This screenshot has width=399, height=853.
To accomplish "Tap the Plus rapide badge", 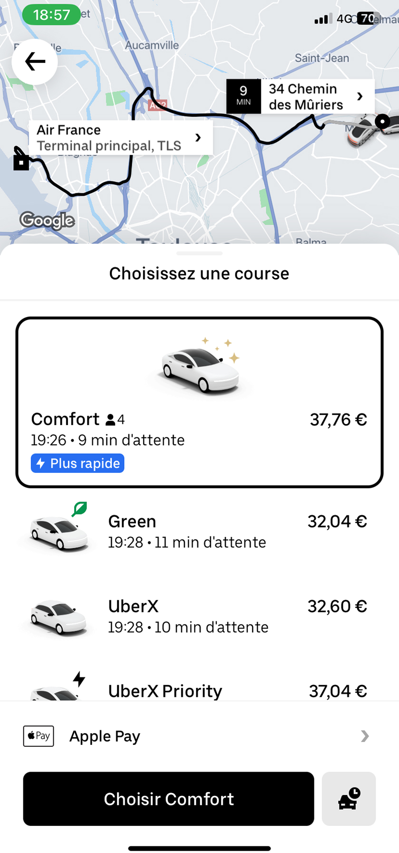I will coord(78,463).
